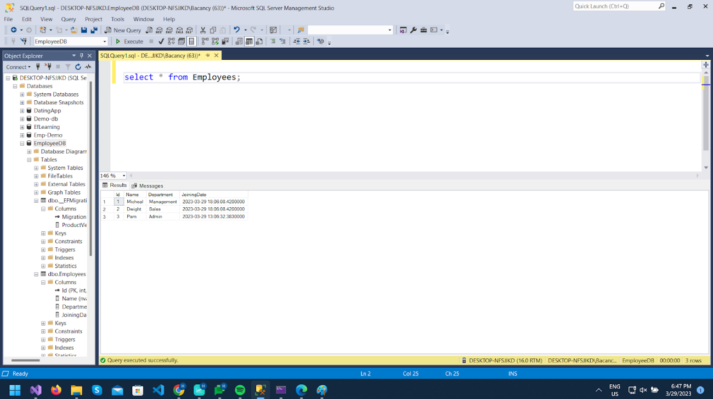Click the Refresh icon in Object Explorer

(x=78, y=67)
